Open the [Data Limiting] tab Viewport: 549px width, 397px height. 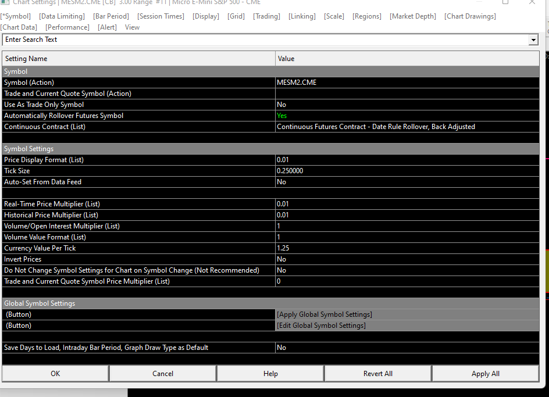(62, 16)
